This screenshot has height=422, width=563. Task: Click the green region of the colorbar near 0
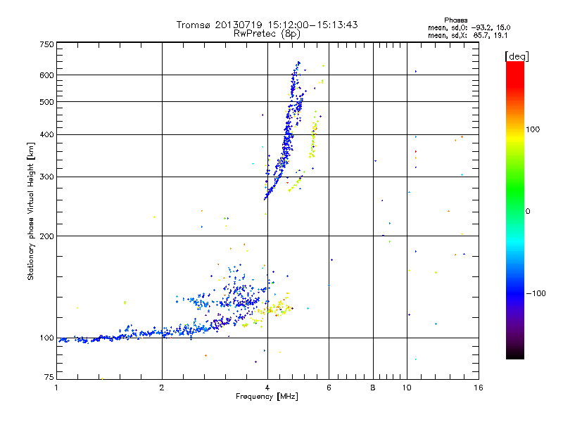pos(515,201)
